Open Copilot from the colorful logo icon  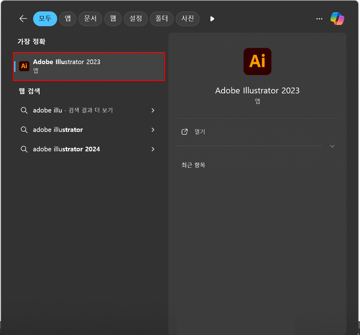[x=337, y=18]
